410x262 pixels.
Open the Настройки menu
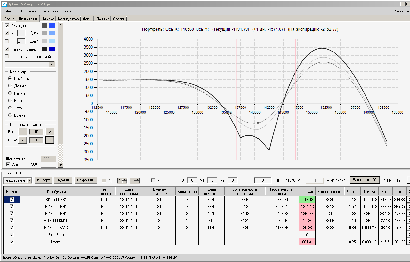pos(50,11)
